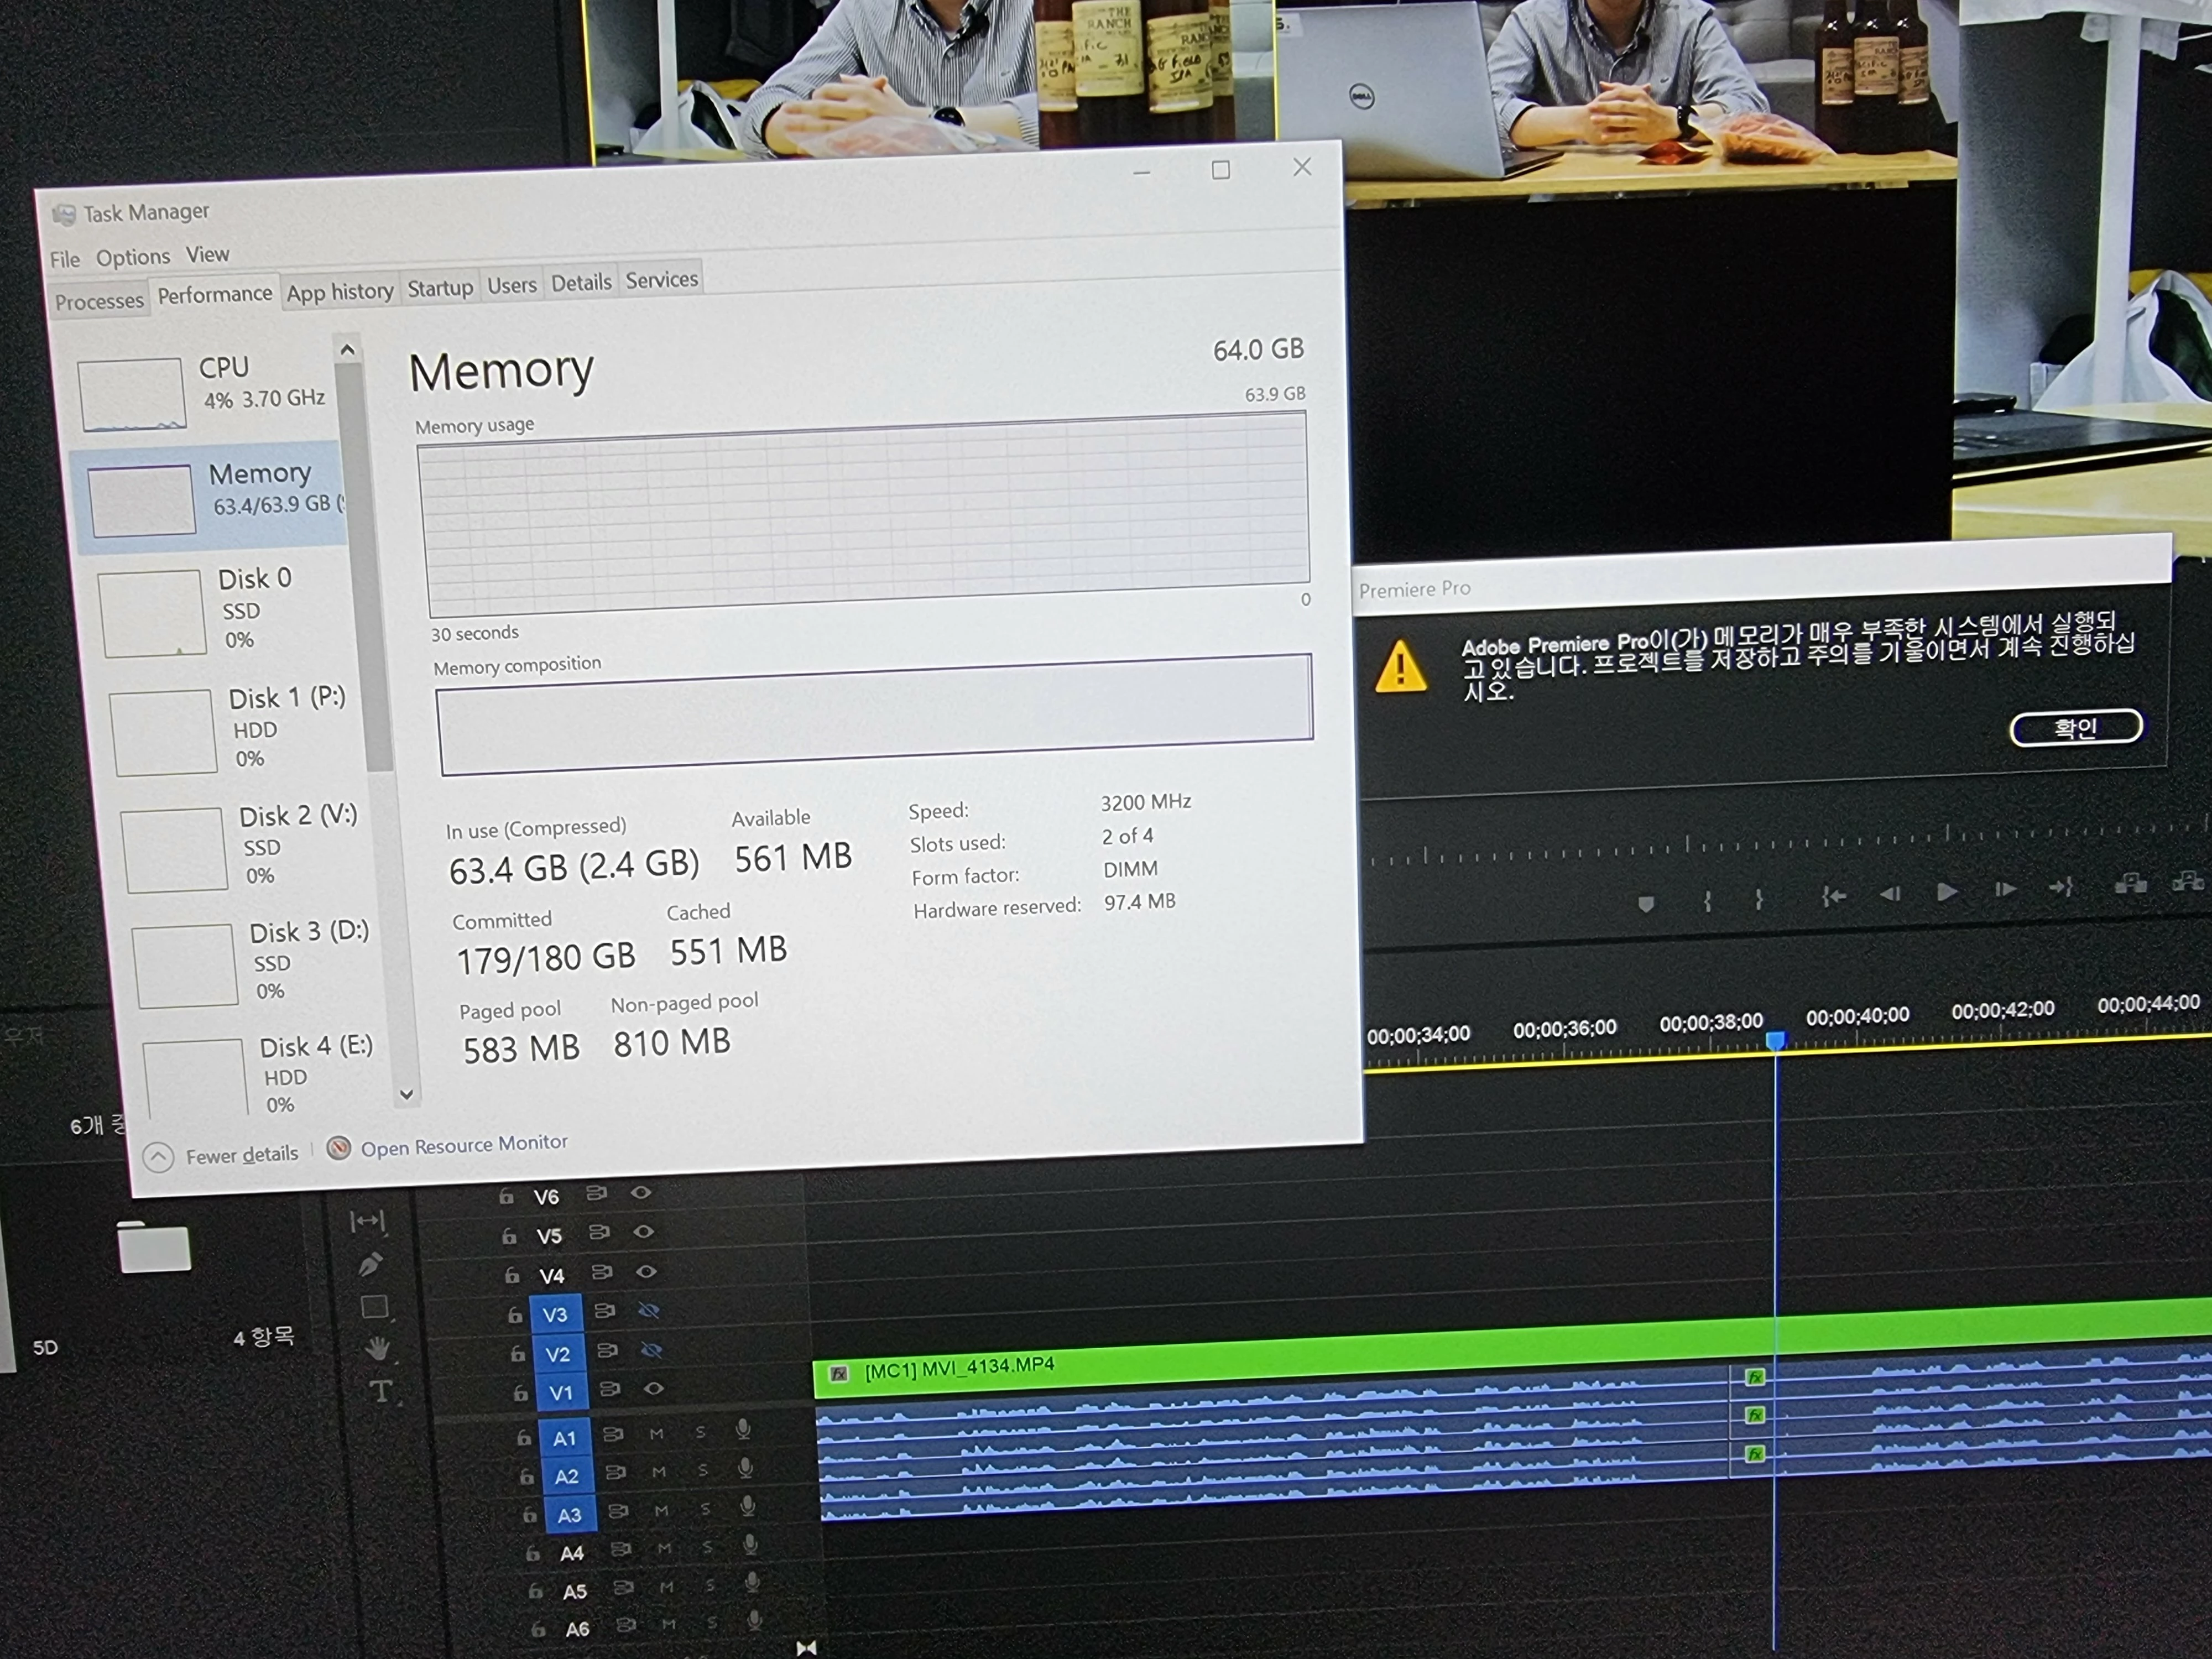
Task: Click the Play button in Program monitor
Action: pyautogui.click(x=1946, y=891)
